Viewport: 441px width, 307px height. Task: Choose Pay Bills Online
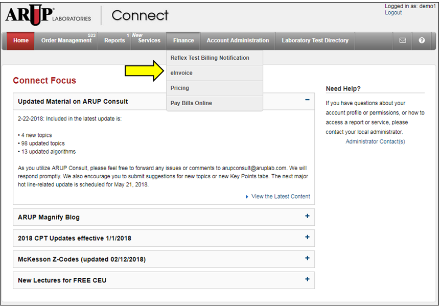(x=215, y=103)
